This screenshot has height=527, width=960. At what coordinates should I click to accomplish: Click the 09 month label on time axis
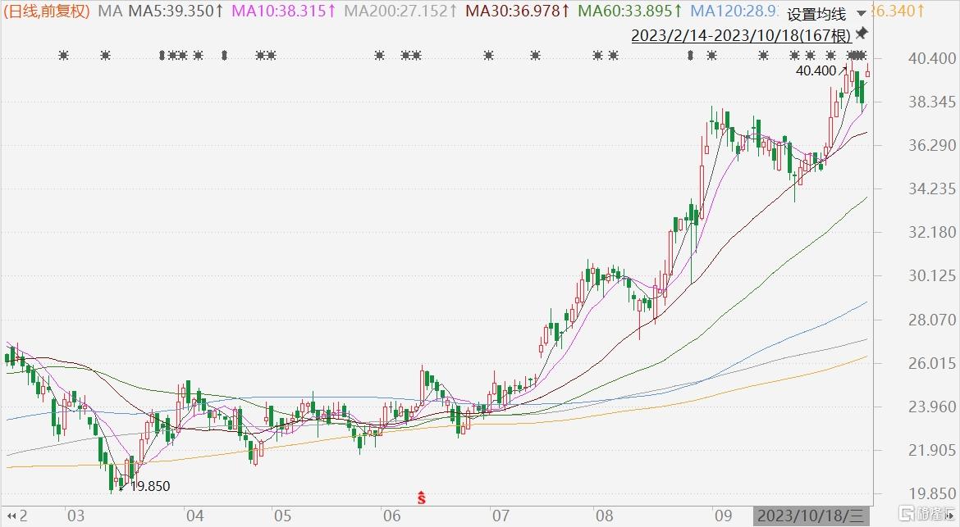pyautogui.click(x=723, y=516)
